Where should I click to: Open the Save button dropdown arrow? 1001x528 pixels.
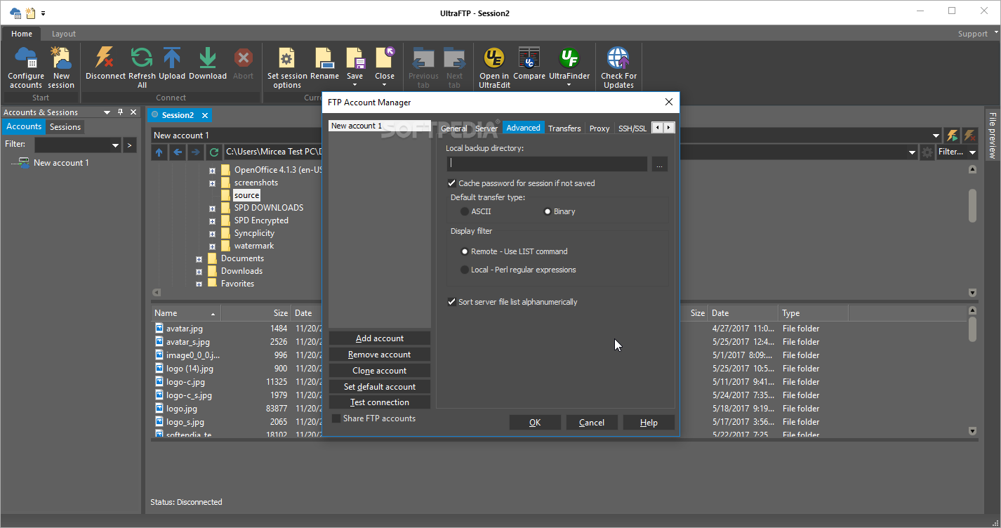(x=355, y=85)
